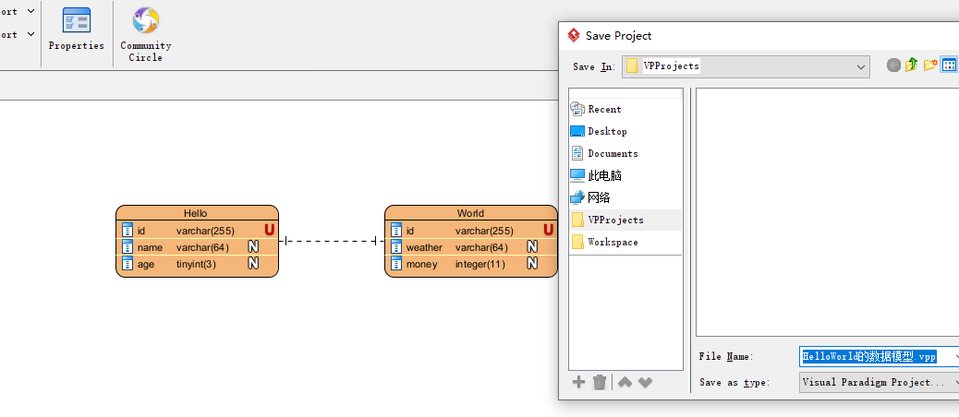This screenshot has width=959, height=417.
Task: Click 'tinyint(3)' type in Hello
Action: [x=196, y=265]
